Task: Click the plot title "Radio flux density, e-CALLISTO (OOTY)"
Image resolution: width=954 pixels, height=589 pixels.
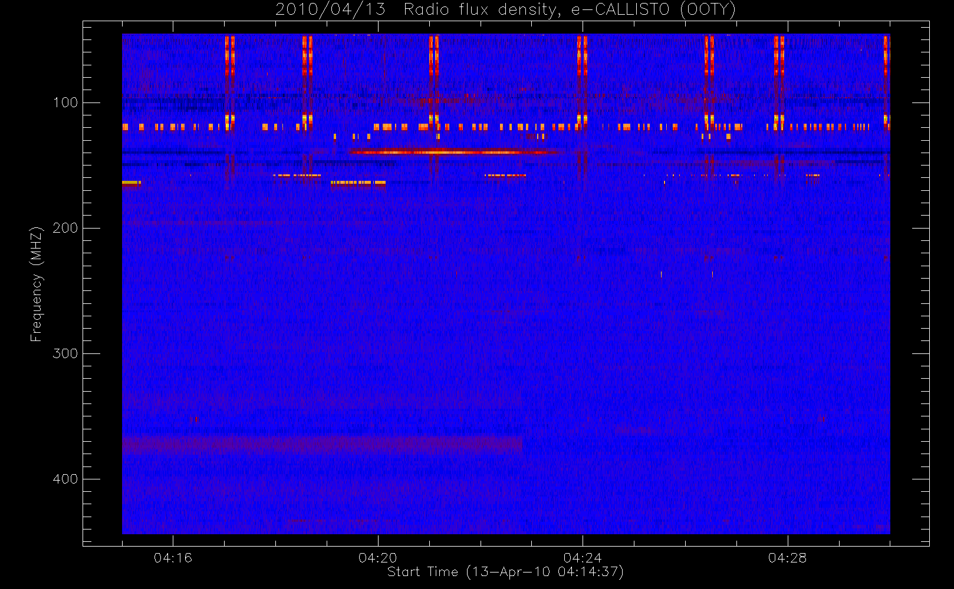Action: 570,10
